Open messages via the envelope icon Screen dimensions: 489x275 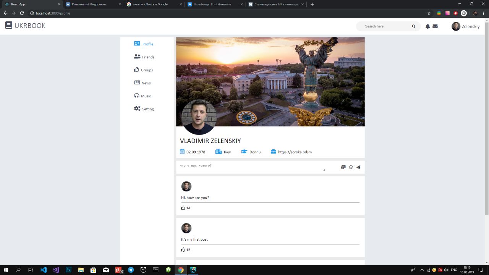[435, 26]
